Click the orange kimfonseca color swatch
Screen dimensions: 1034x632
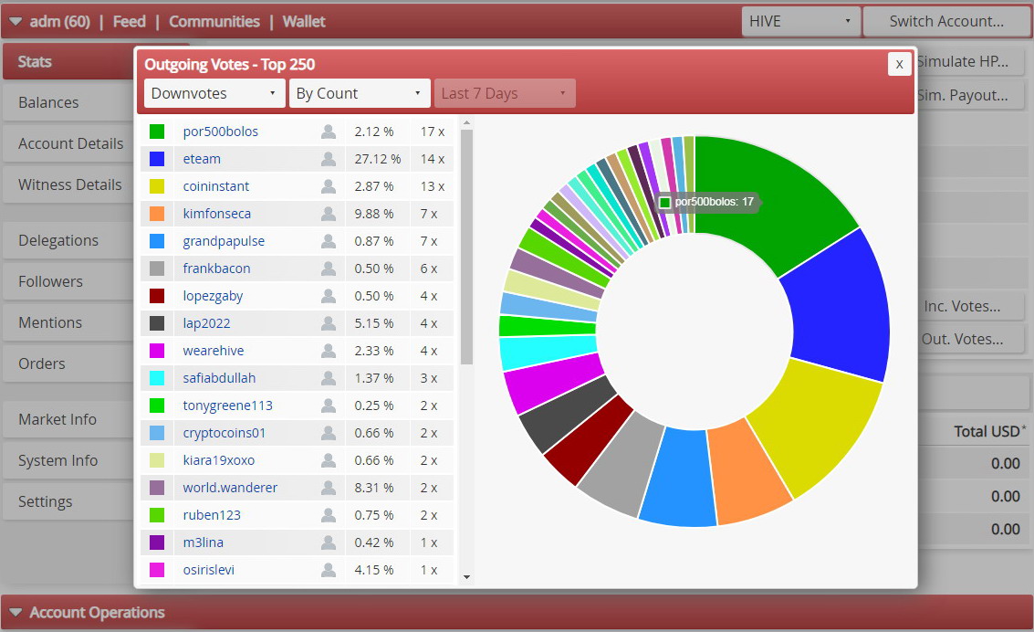point(157,214)
